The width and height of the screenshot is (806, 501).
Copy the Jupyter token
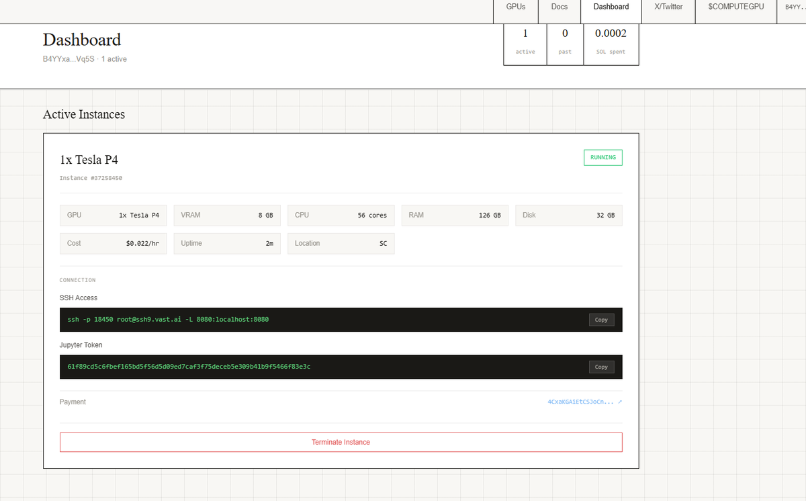[x=601, y=367]
